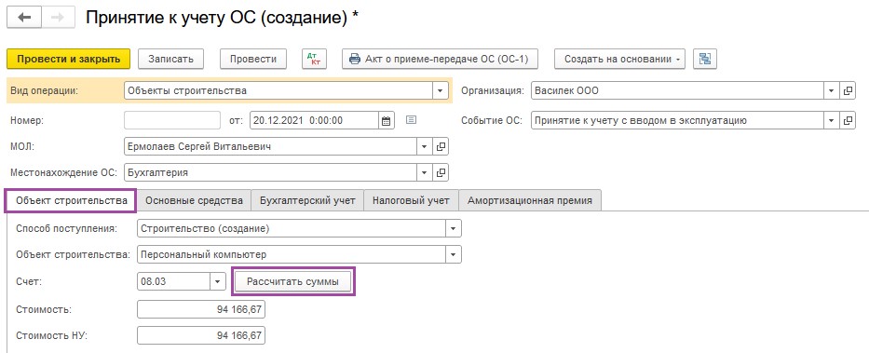Click the comment lines icon after date
Image resolution: width=869 pixels, height=353 pixels.
click(411, 120)
